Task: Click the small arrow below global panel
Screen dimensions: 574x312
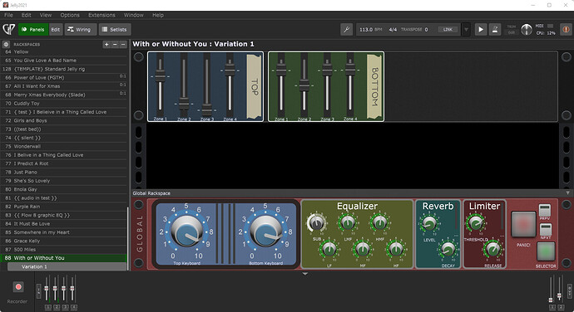Action: click(x=305, y=274)
